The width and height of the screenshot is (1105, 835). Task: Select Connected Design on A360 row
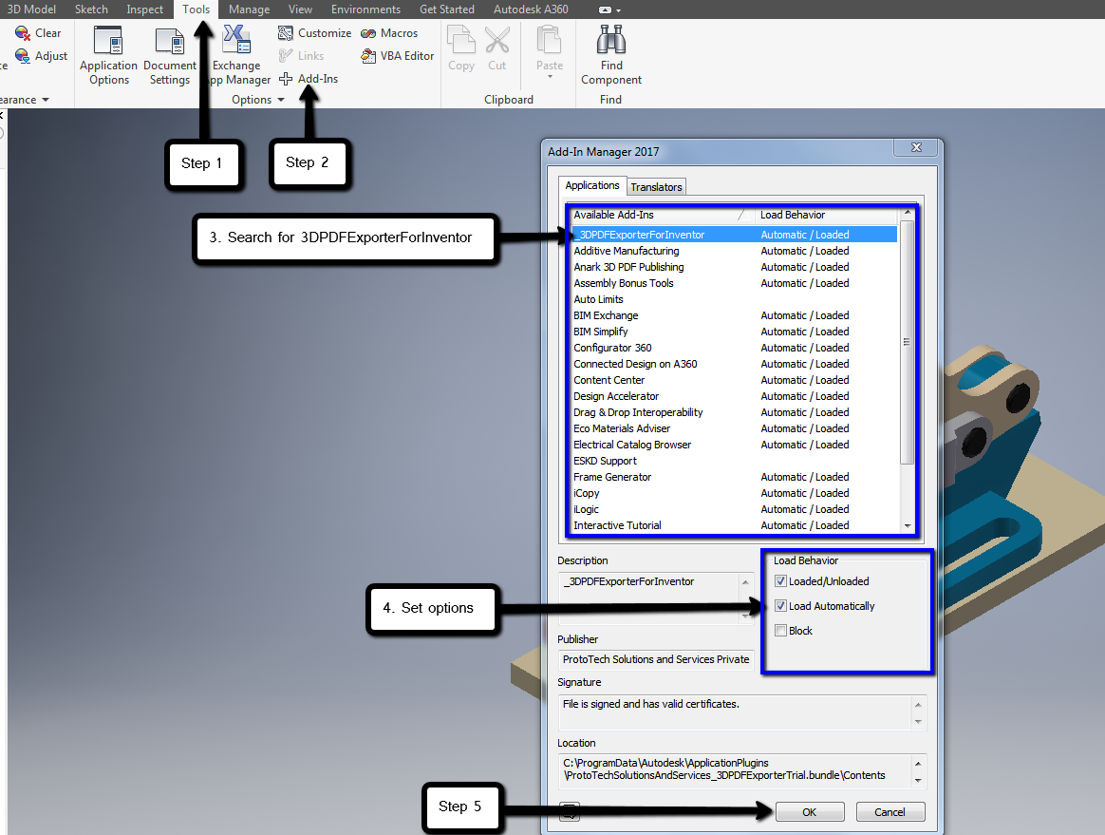pyautogui.click(x=733, y=364)
